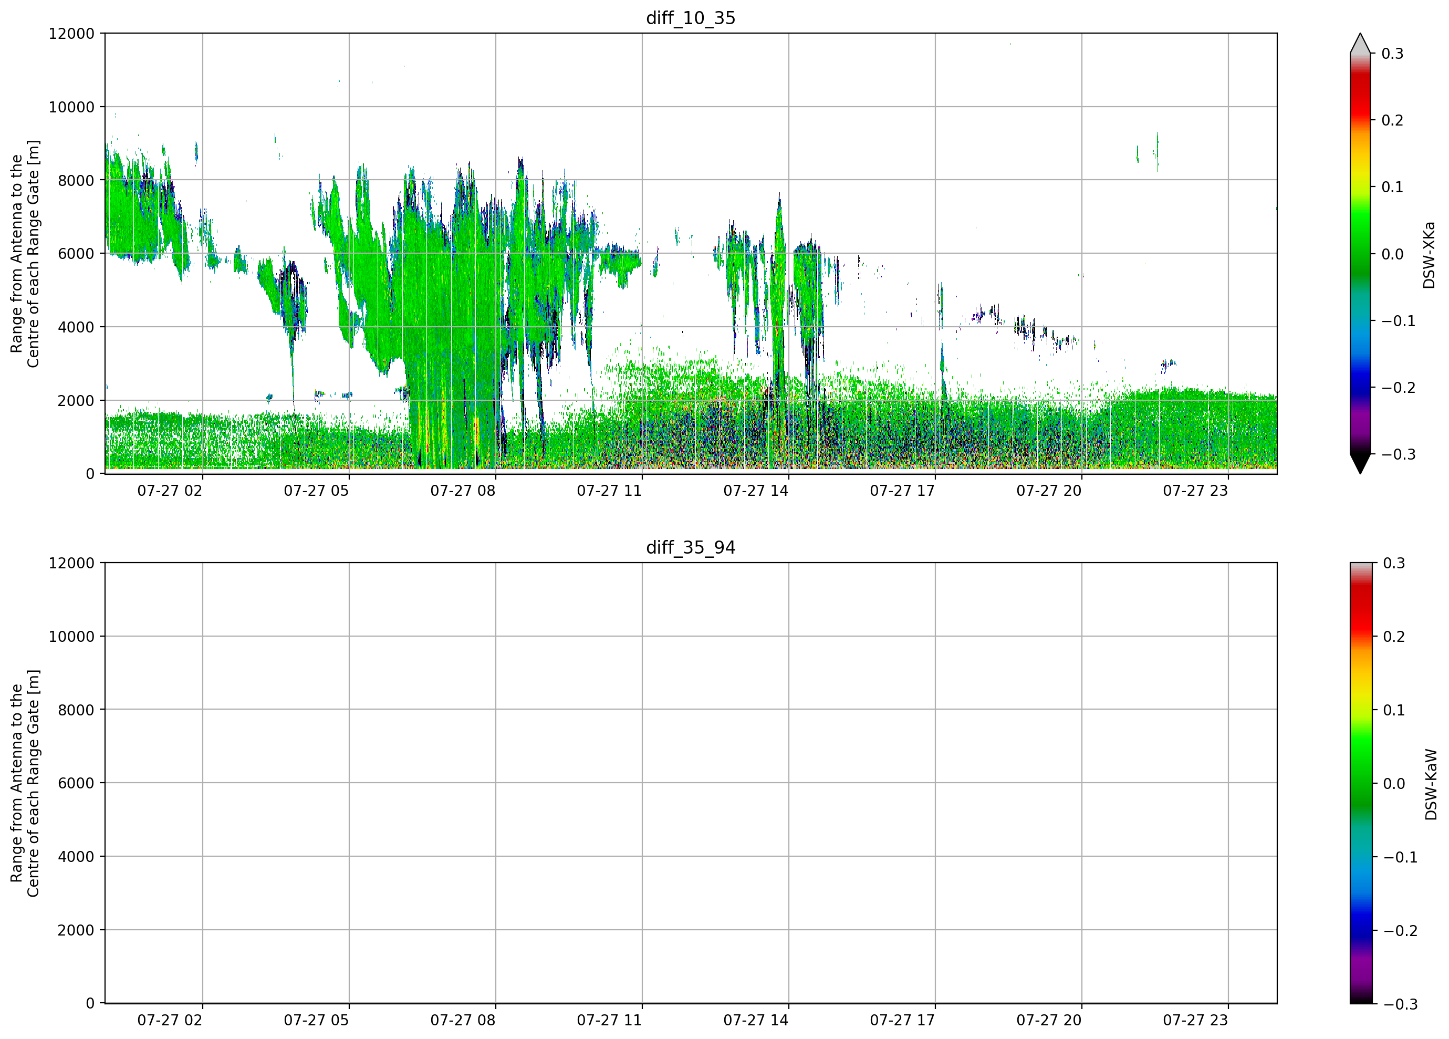Click the 12000 tick on diff_10_35 y-axis

click(71, 33)
